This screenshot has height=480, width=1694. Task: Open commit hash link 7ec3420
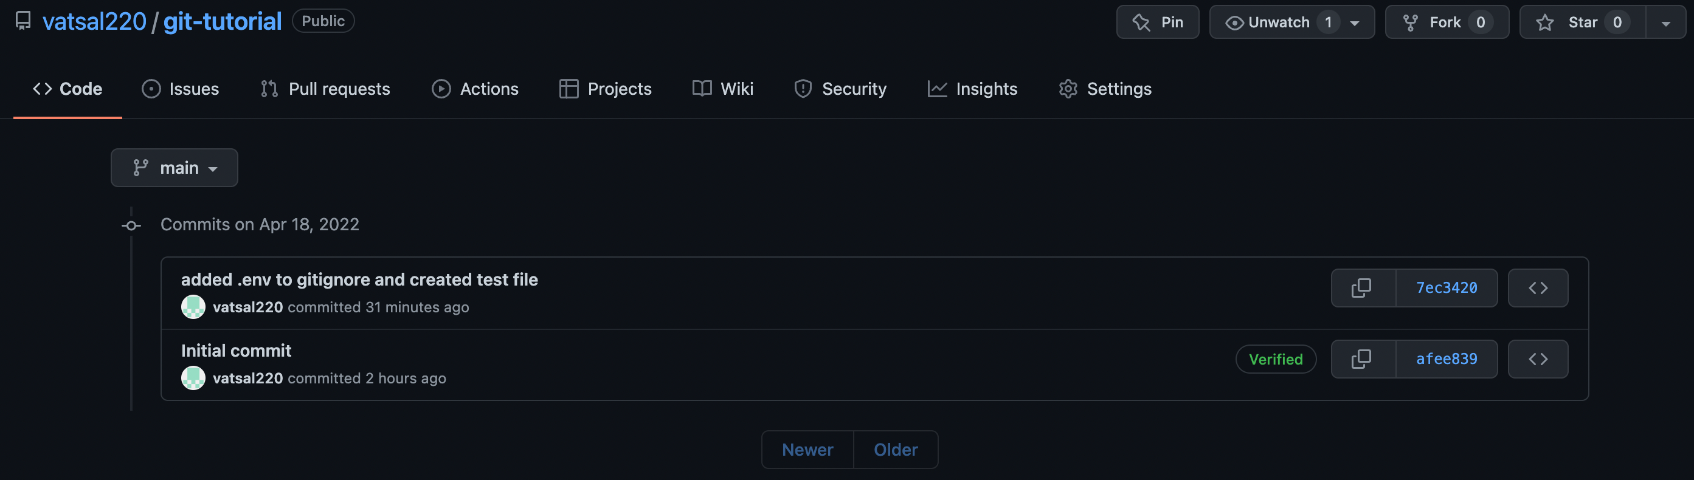[x=1446, y=288]
